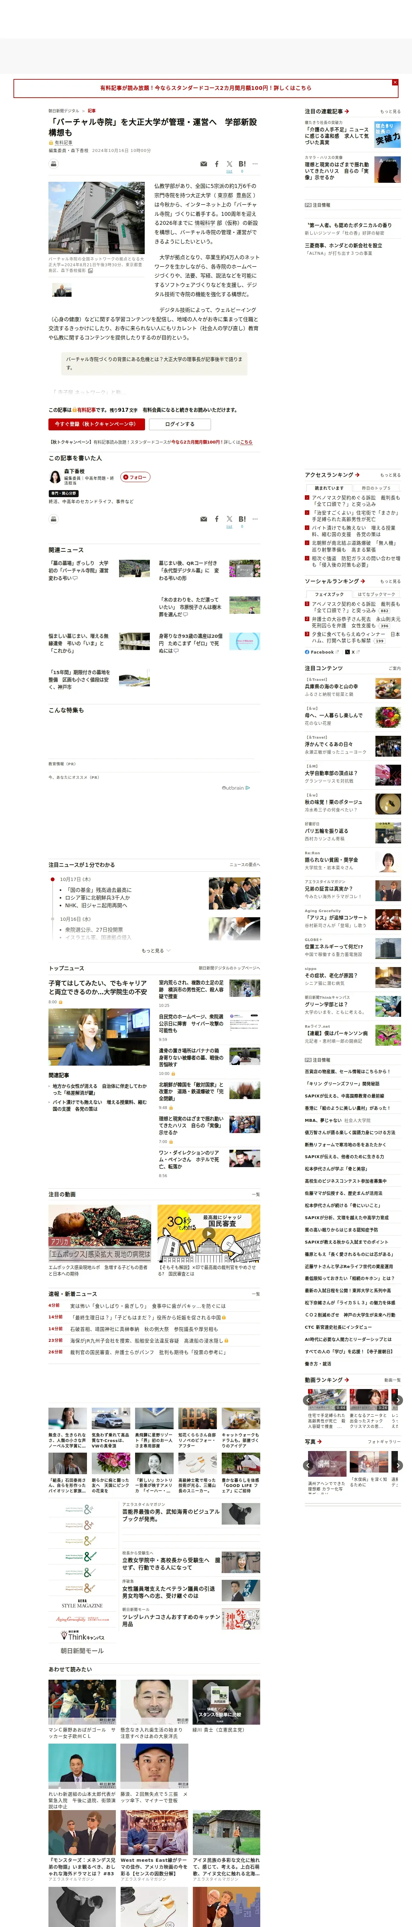Click the Aging Gracefully logo
The height and width of the screenshot is (1927, 412).
(82, 1620)
